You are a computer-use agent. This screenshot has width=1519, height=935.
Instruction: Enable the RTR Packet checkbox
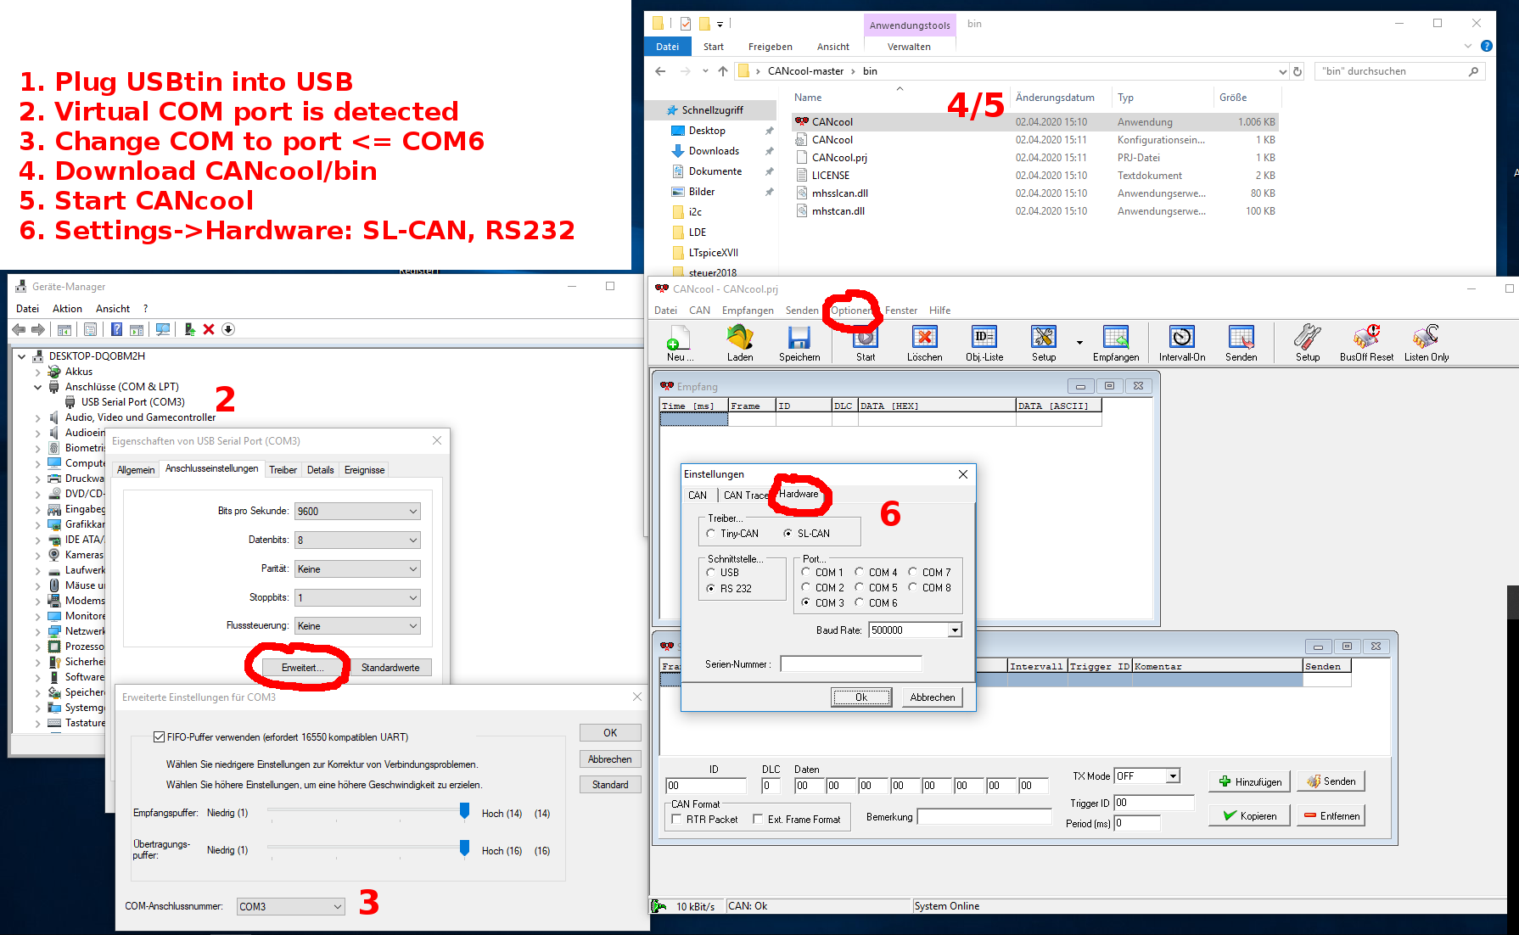(x=676, y=820)
